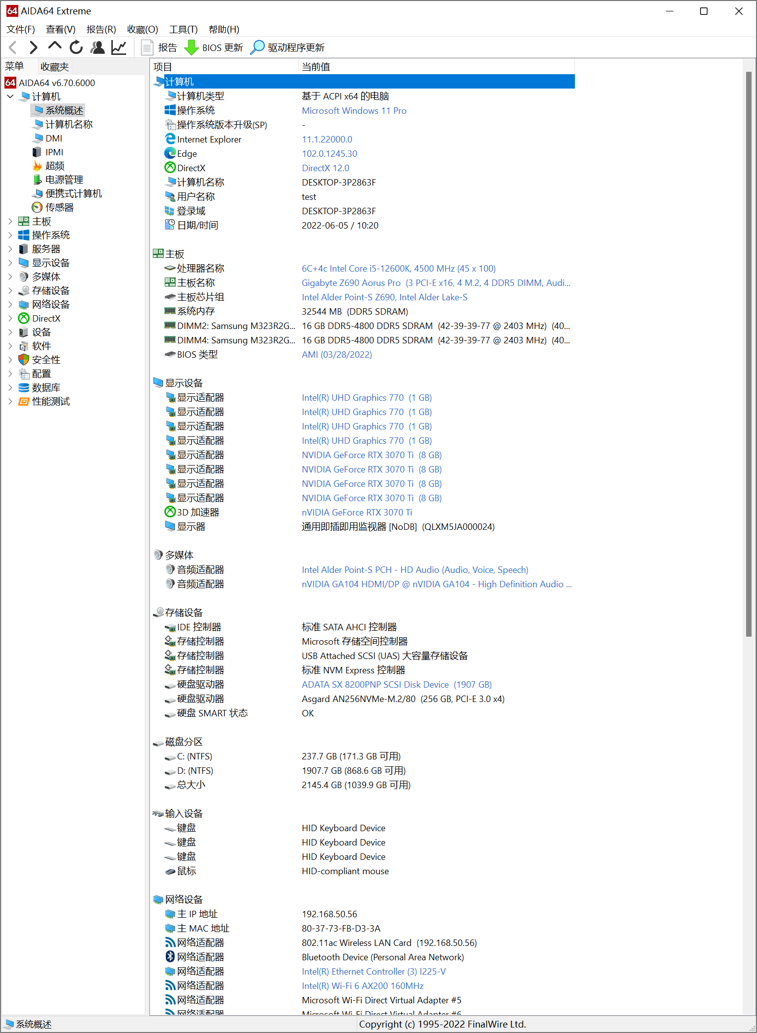Open Microsoft Windows 11 Pro link
This screenshot has height=1033, width=757.
coord(354,110)
